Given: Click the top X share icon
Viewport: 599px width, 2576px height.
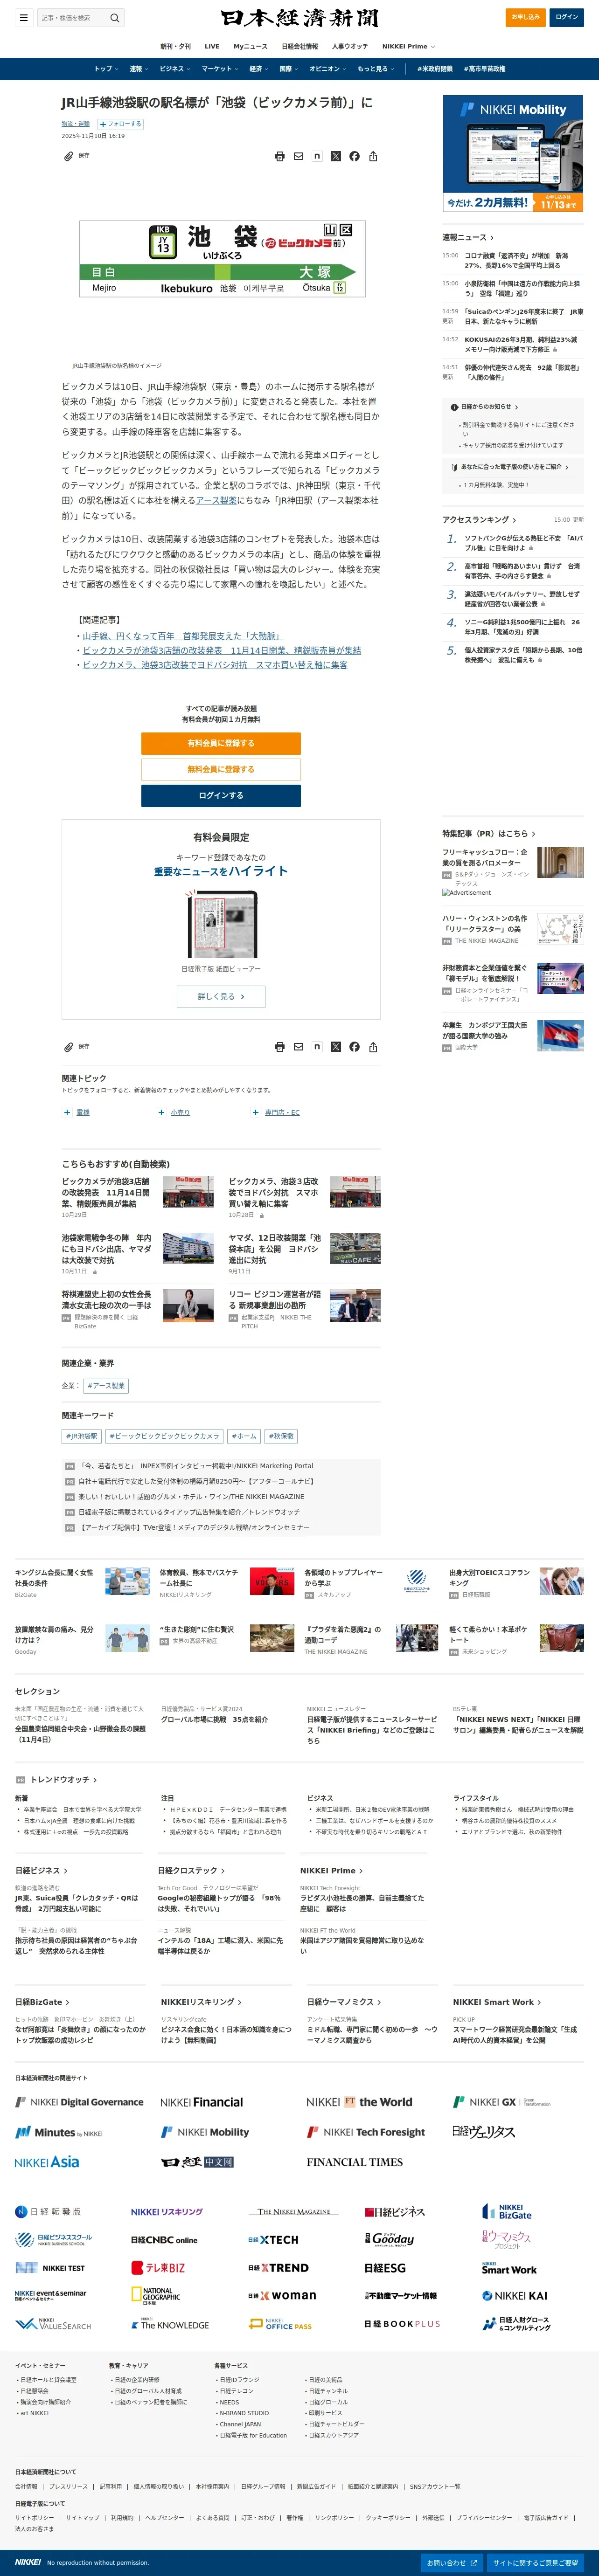Looking at the screenshot, I should pos(335,156).
